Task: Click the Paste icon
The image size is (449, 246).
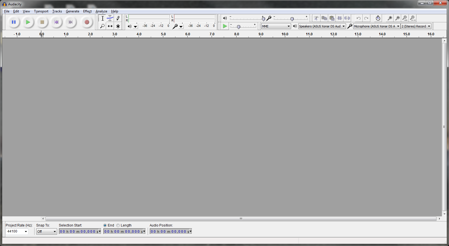Action: (x=332, y=18)
